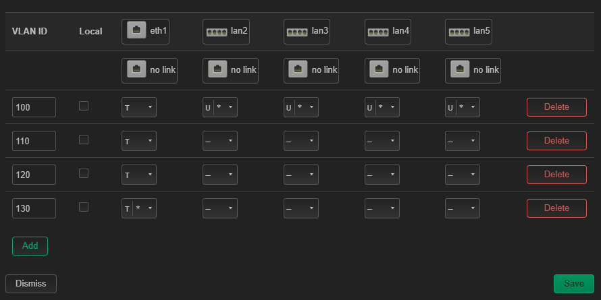Click the lan3 switch port icon
601x300 pixels.
pos(298,32)
